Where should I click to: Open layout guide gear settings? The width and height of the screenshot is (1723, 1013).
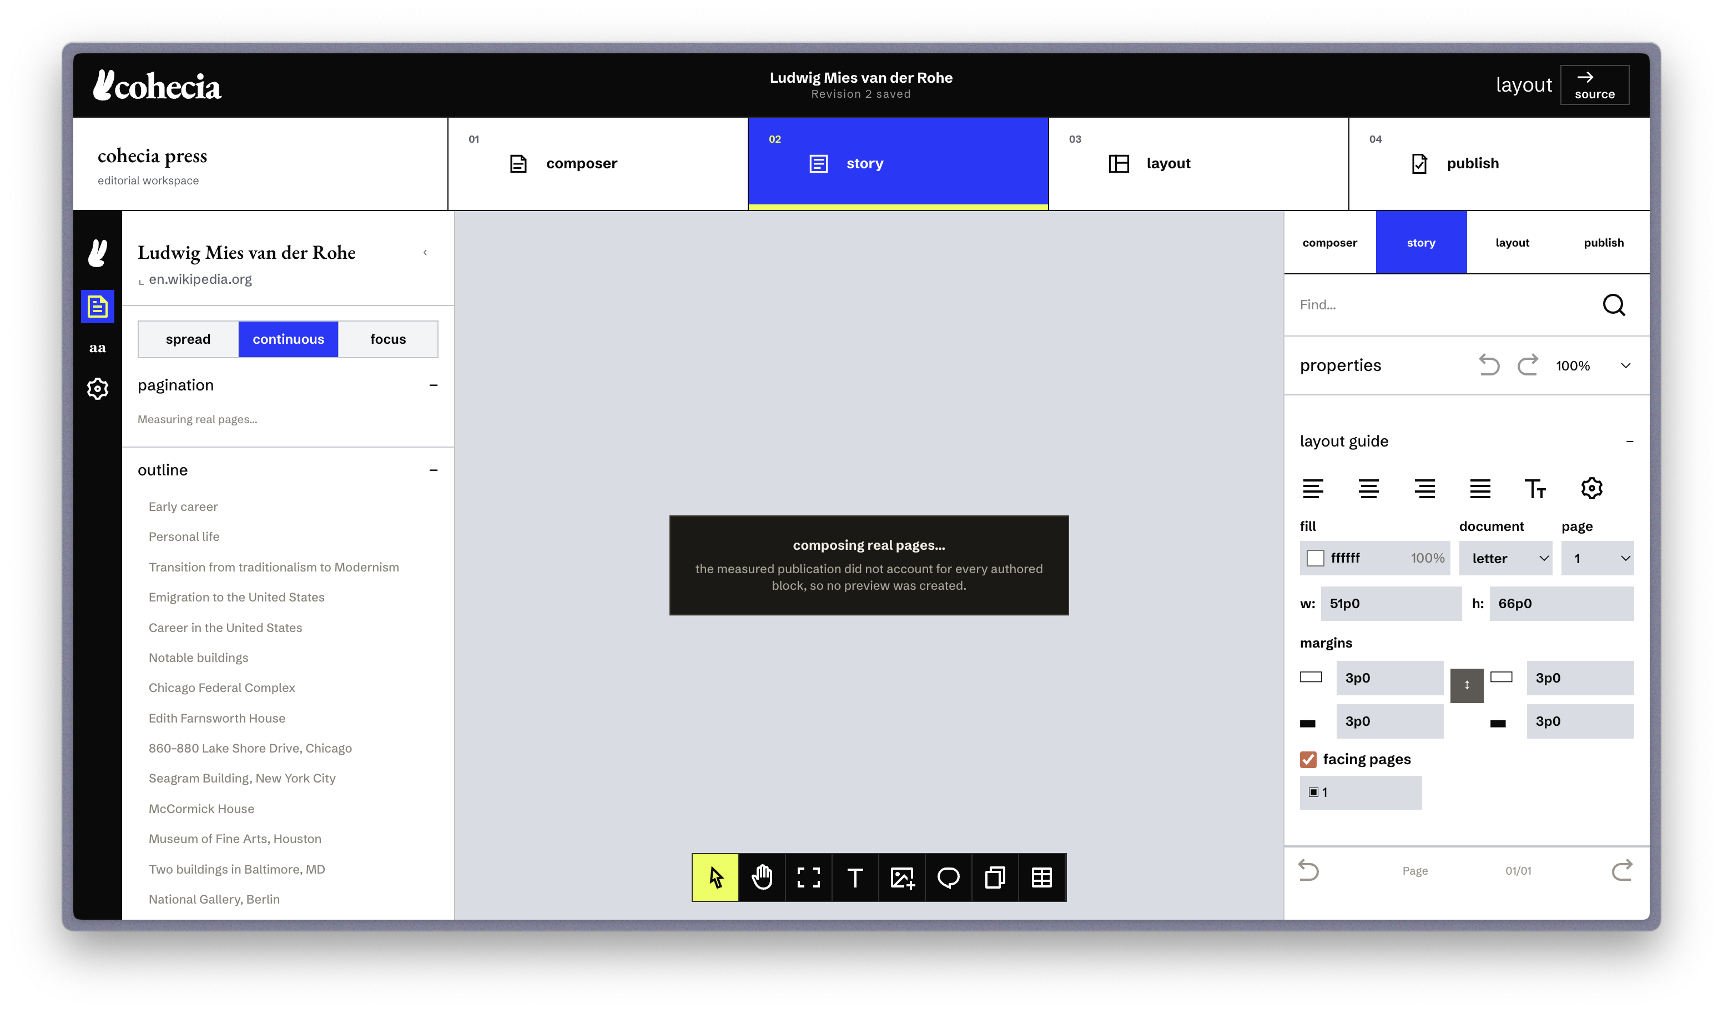(x=1591, y=488)
